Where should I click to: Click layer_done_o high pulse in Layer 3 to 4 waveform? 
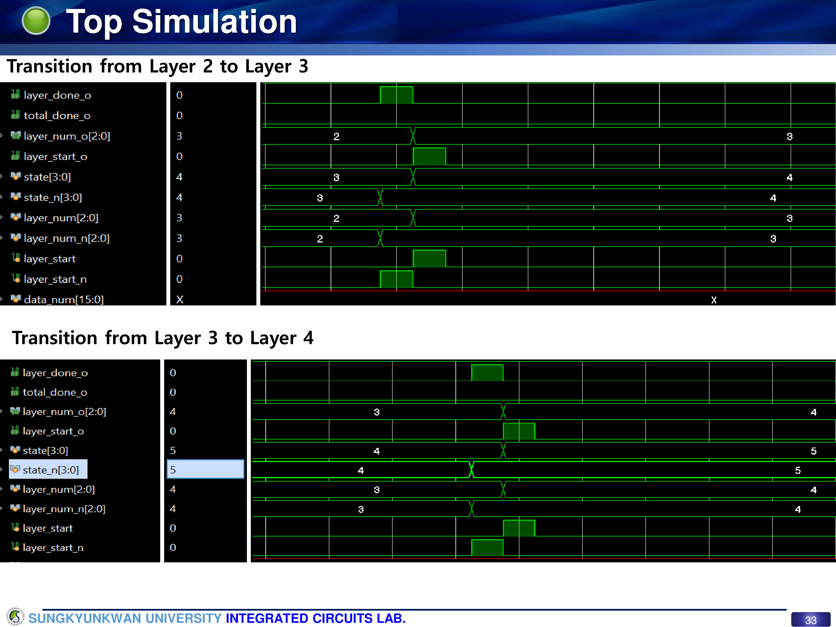click(x=487, y=373)
